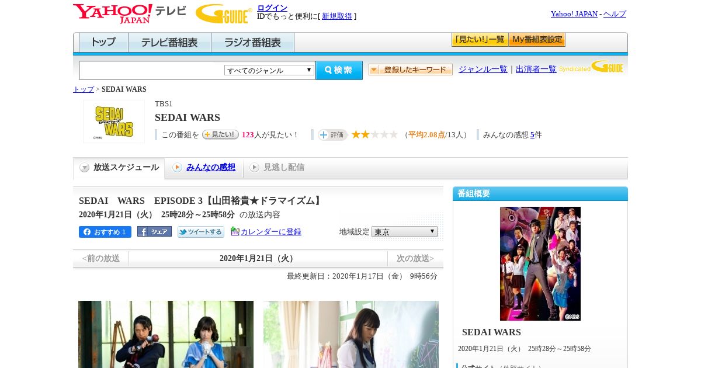The height and width of the screenshot is (368, 701).
Task: Open the 東京 region dropdown
Action: pos(404,231)
